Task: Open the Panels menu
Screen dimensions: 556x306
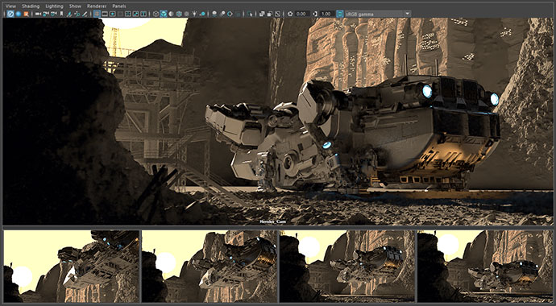Action: point(119,6)
